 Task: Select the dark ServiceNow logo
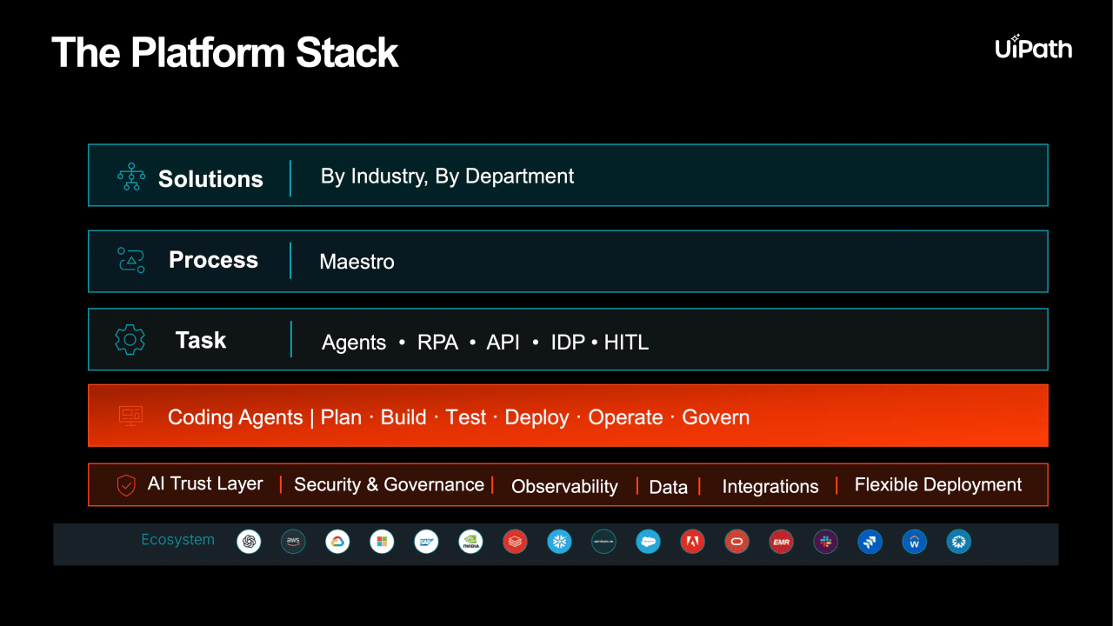603,542
